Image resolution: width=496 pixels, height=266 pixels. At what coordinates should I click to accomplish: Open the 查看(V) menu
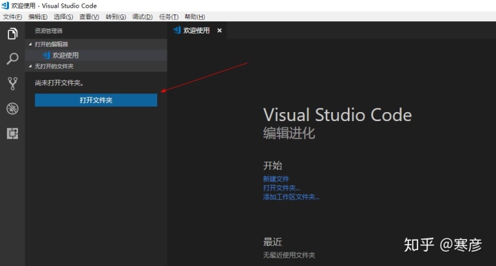[89, 16]
